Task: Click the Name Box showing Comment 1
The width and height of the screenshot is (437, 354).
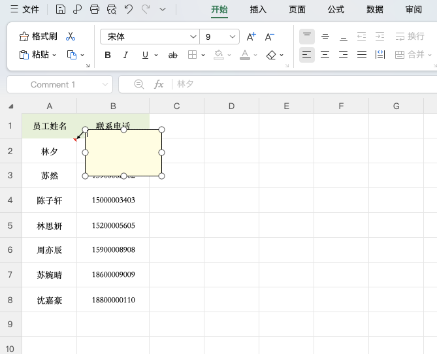Action: click(x=59, y=84)
